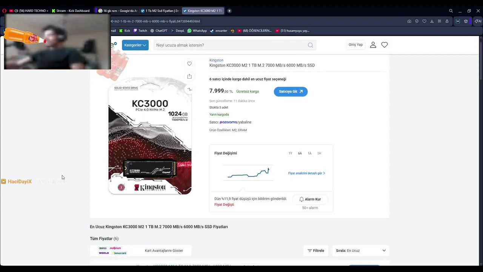Screen dimensions: 483x272
Task: Open the envanter bookmark
Action: tap(219, 31)
